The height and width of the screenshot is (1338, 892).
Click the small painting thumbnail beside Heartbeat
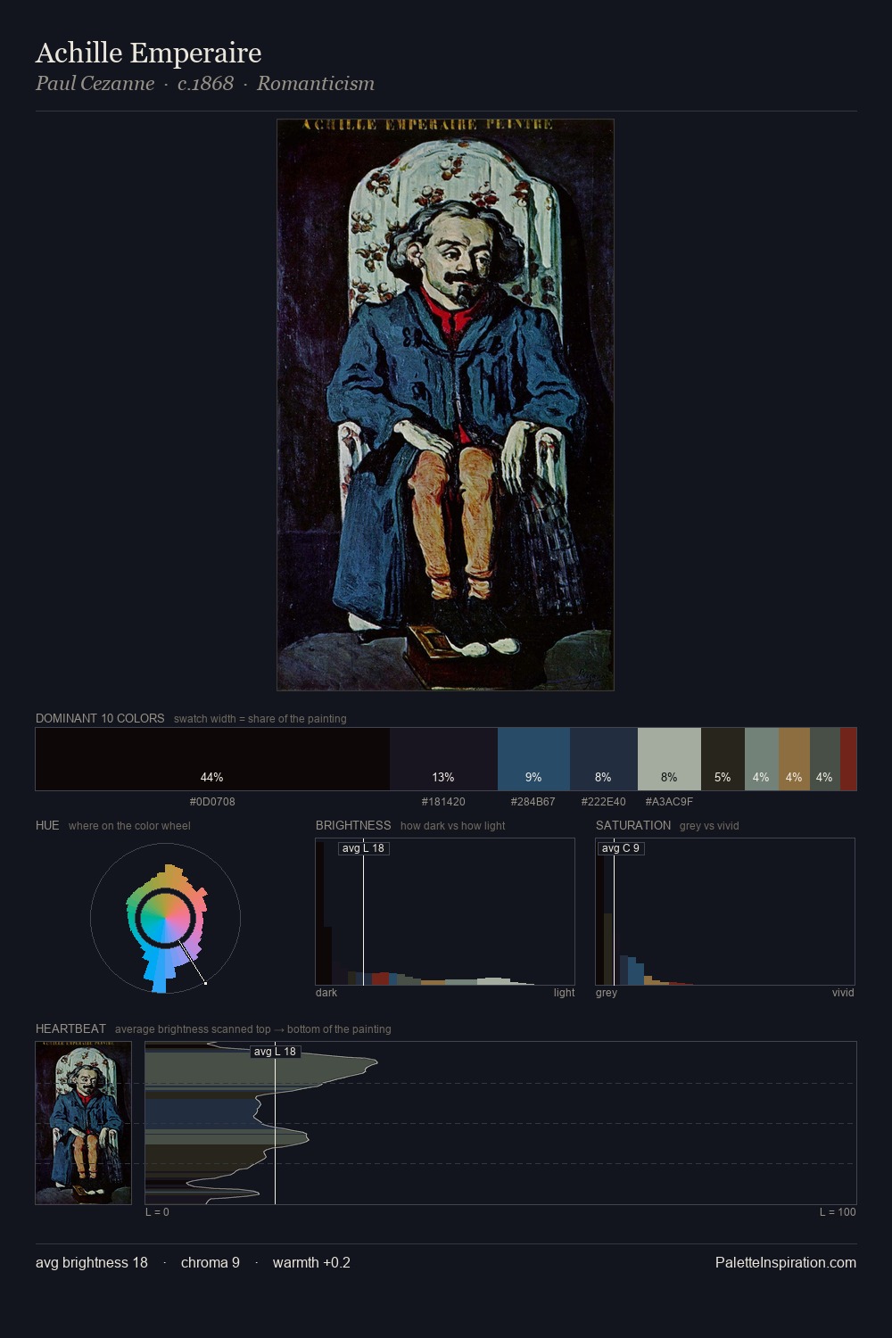[83, 1123]
